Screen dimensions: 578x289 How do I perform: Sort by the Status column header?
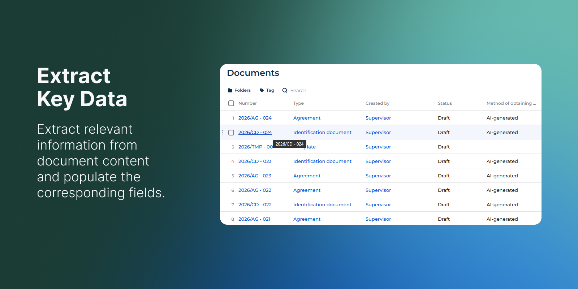pyautogui.click(x=445, y=103)
